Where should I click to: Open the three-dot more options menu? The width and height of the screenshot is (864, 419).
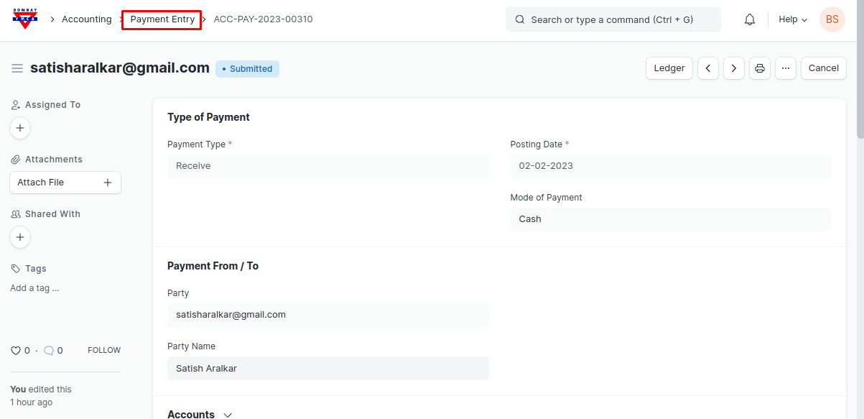[x=785, y=68]
